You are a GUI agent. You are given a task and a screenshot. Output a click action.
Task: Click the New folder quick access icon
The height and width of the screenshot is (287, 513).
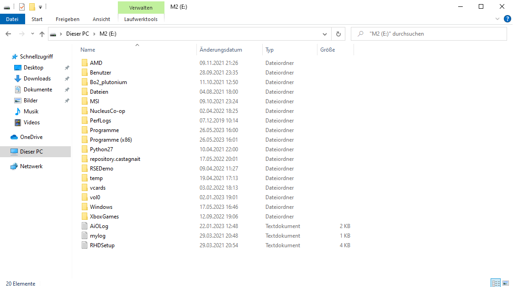pyautogui.click(x=32, y=7)
